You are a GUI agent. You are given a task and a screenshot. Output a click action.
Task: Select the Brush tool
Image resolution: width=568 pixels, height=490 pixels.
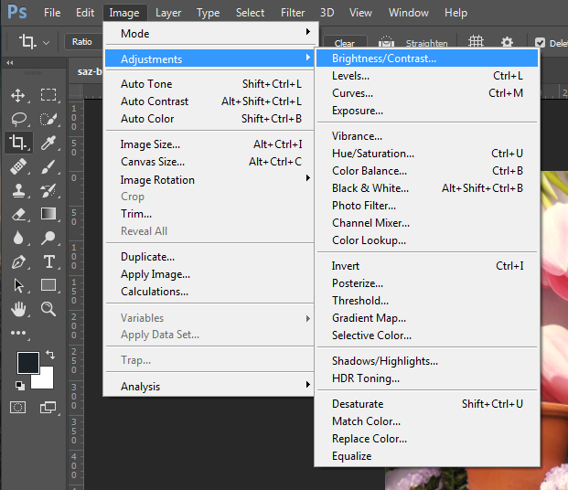[48, 166]
